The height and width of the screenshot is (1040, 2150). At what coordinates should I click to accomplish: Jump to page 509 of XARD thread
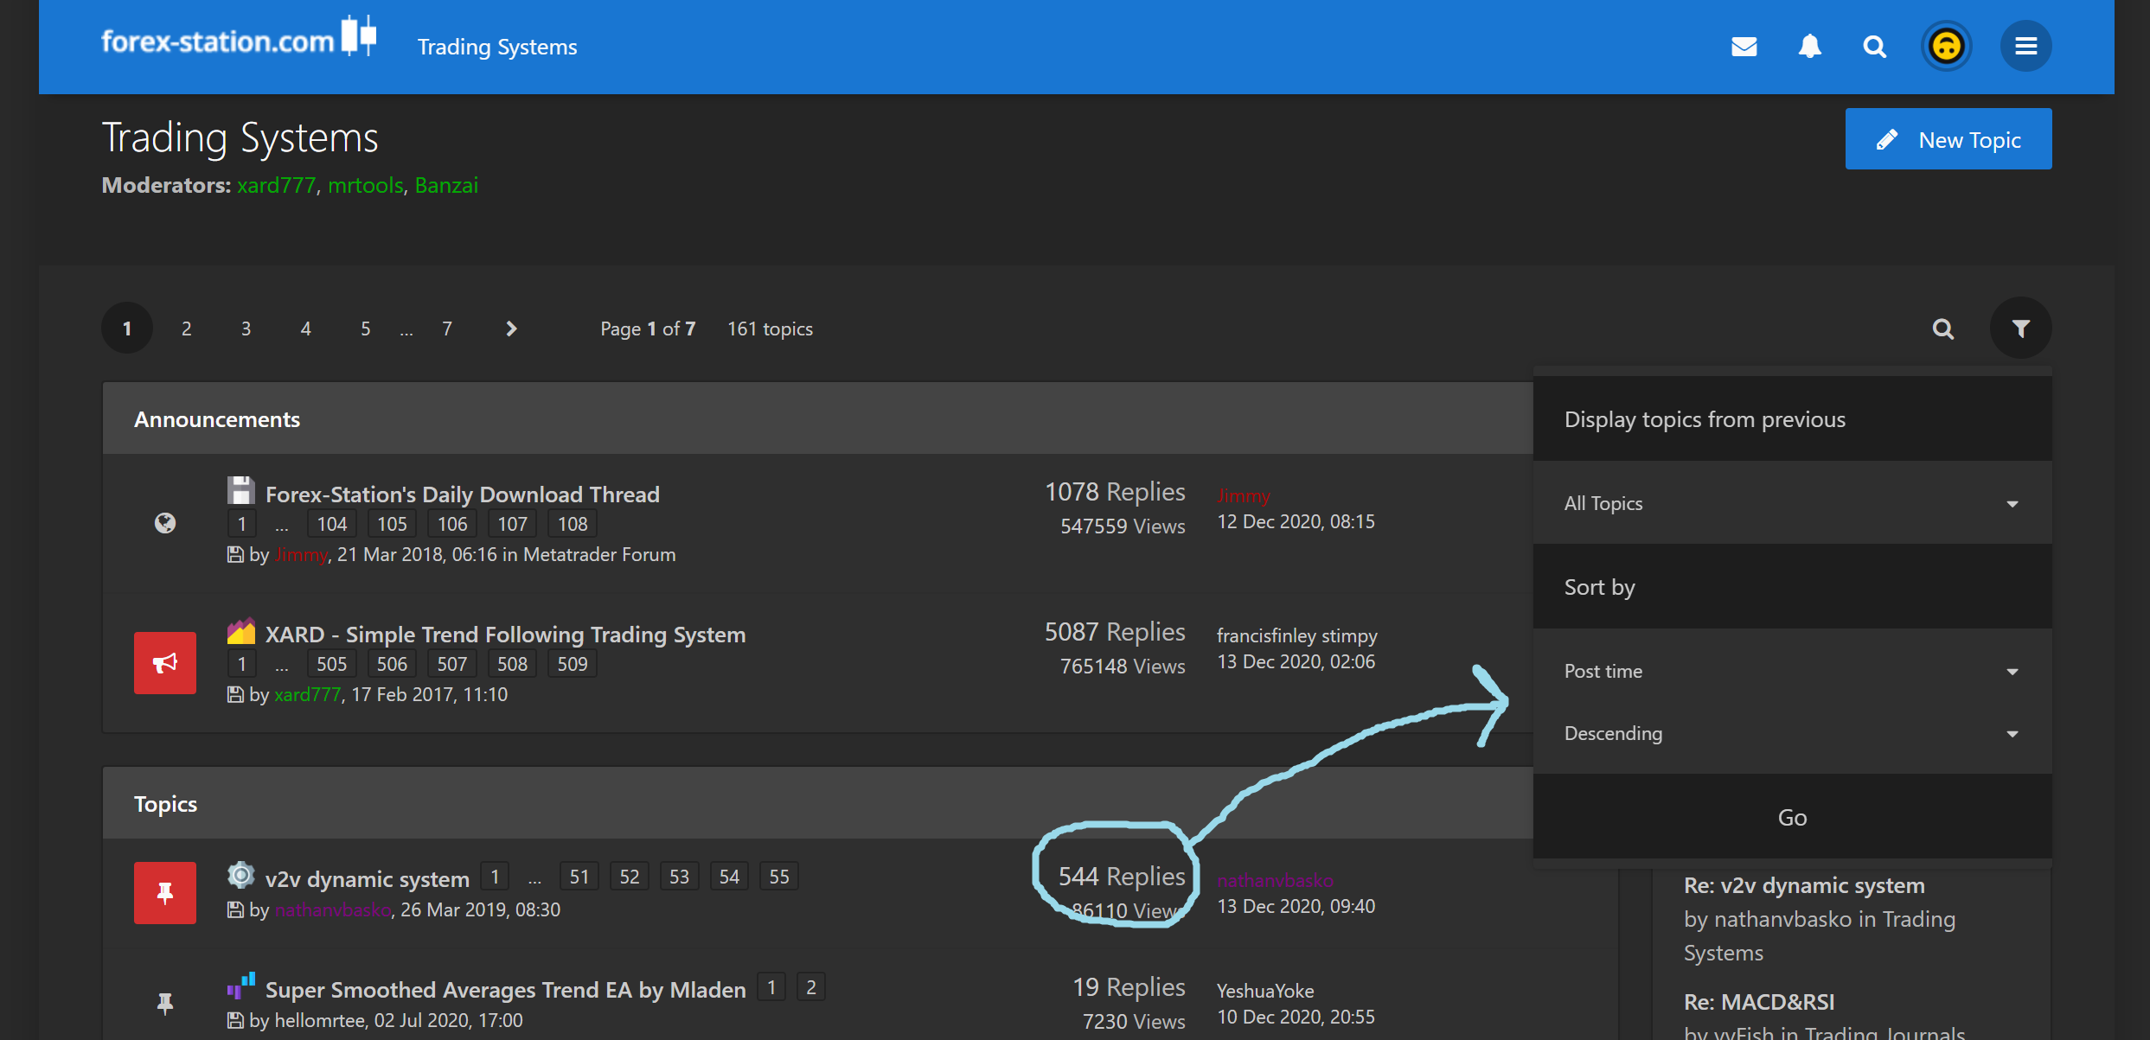pyautogui.click(x=572, y=664)
